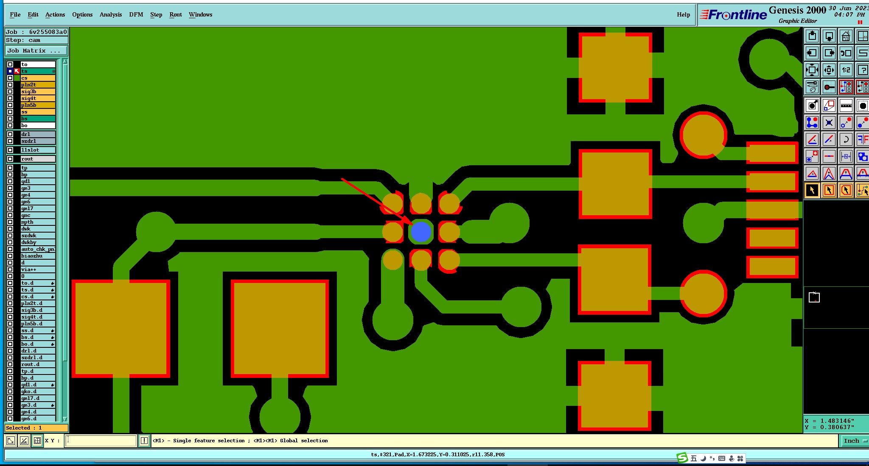
Task: Click the blue connected nodes tool icon
Action: (812, 122)
